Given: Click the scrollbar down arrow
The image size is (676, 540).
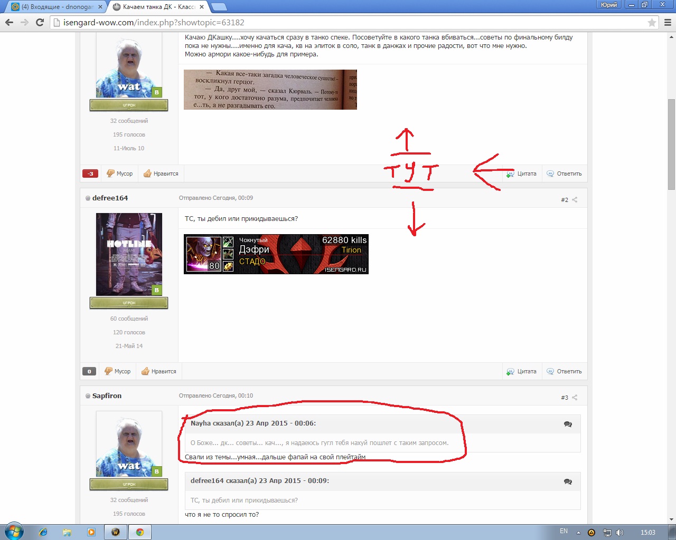Looking at the screenshot, I should 671,519.
